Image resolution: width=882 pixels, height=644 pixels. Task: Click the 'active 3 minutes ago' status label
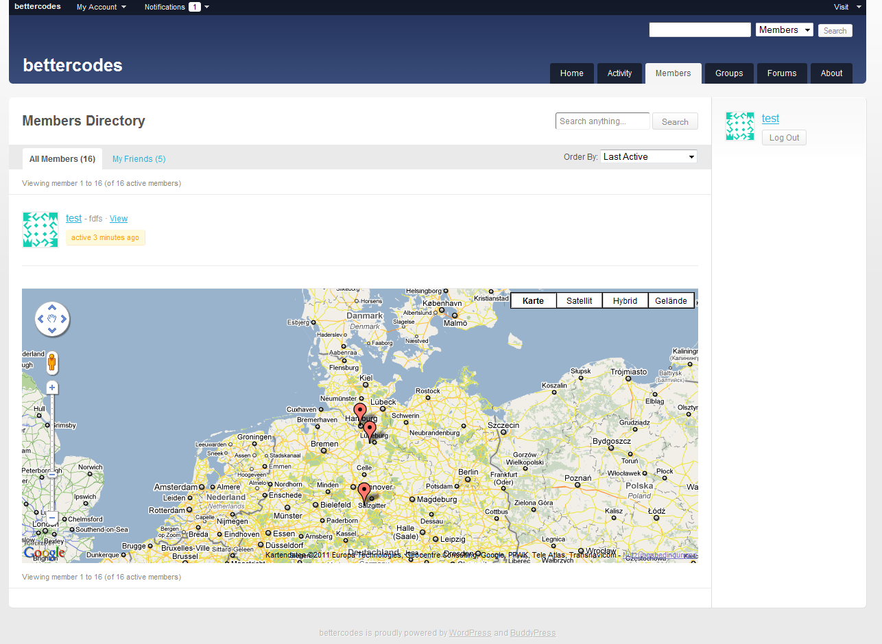106,238
